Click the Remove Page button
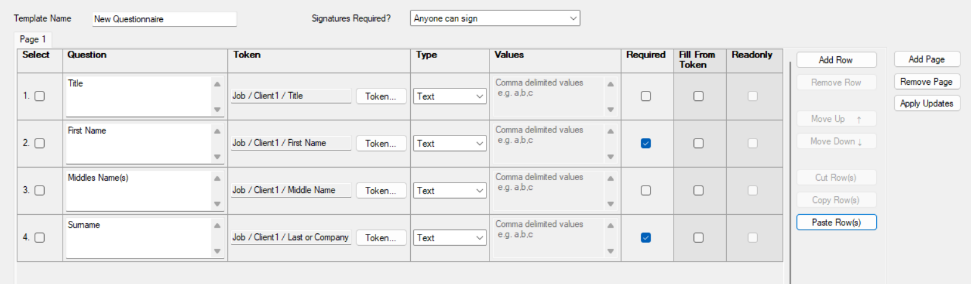The image size is (971, 284). 926,82
